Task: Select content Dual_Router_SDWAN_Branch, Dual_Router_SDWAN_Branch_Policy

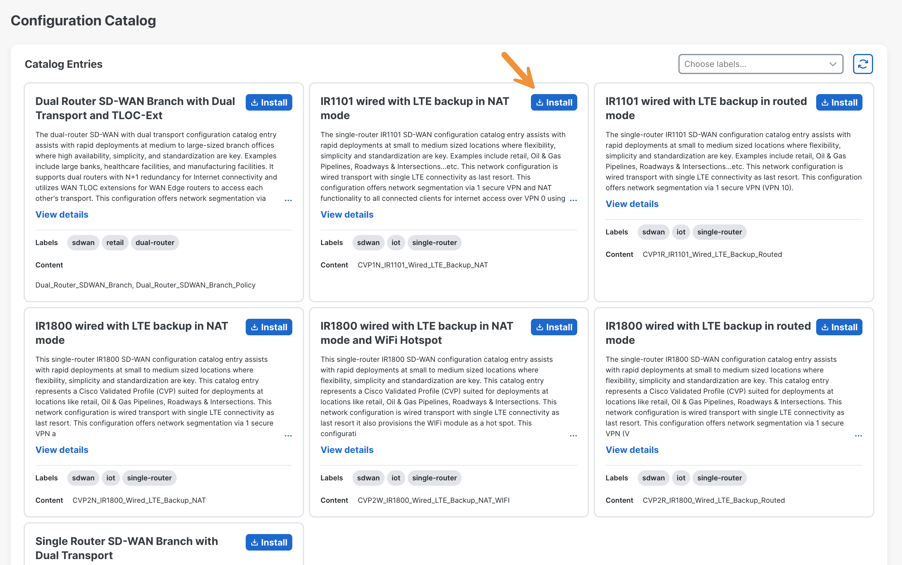Action: [x=145, y=285]
